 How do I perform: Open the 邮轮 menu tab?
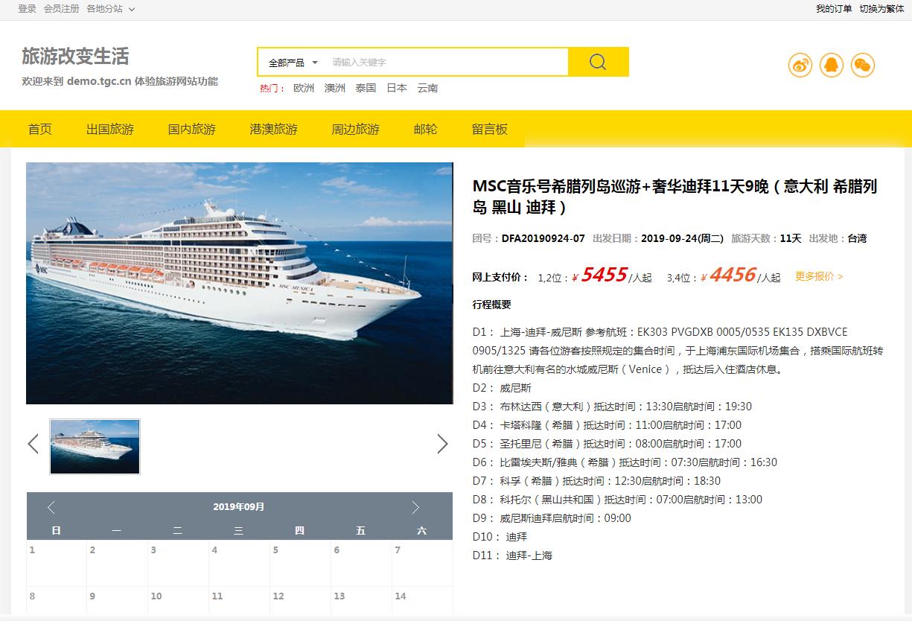point(426,129)
